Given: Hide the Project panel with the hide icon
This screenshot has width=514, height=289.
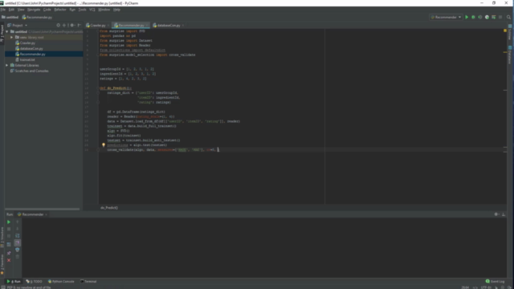Looking at the screenshot, I should [x=79, y=25].
